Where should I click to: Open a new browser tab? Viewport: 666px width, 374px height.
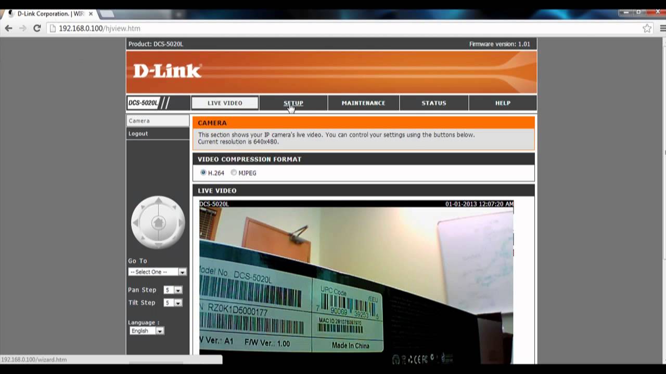pyautogui.click(x=107, y=14)
